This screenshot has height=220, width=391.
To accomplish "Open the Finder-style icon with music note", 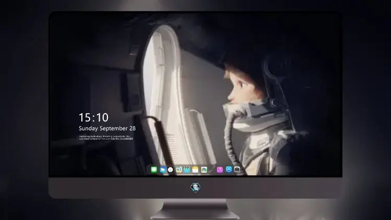I will click(178, 169).
